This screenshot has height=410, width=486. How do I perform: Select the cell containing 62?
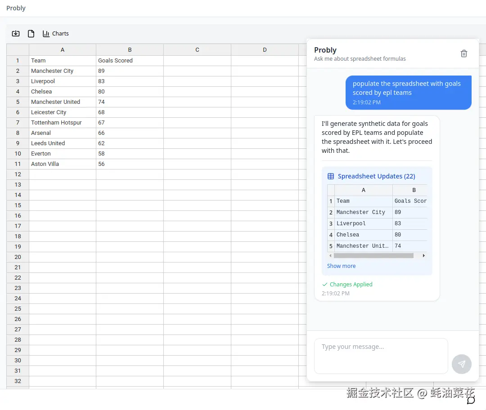point(130,143)
